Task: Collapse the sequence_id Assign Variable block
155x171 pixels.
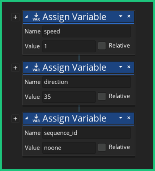Action: pyautogui.click(x=26, y=118)
